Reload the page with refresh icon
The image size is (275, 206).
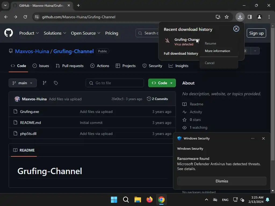(25, 17)
